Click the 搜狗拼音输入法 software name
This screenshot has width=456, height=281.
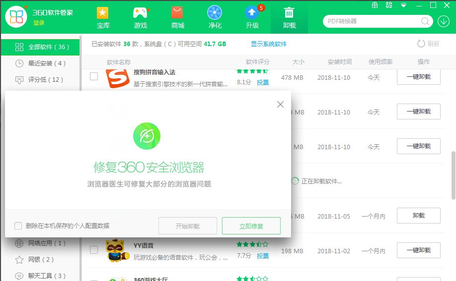click(154, 72)
